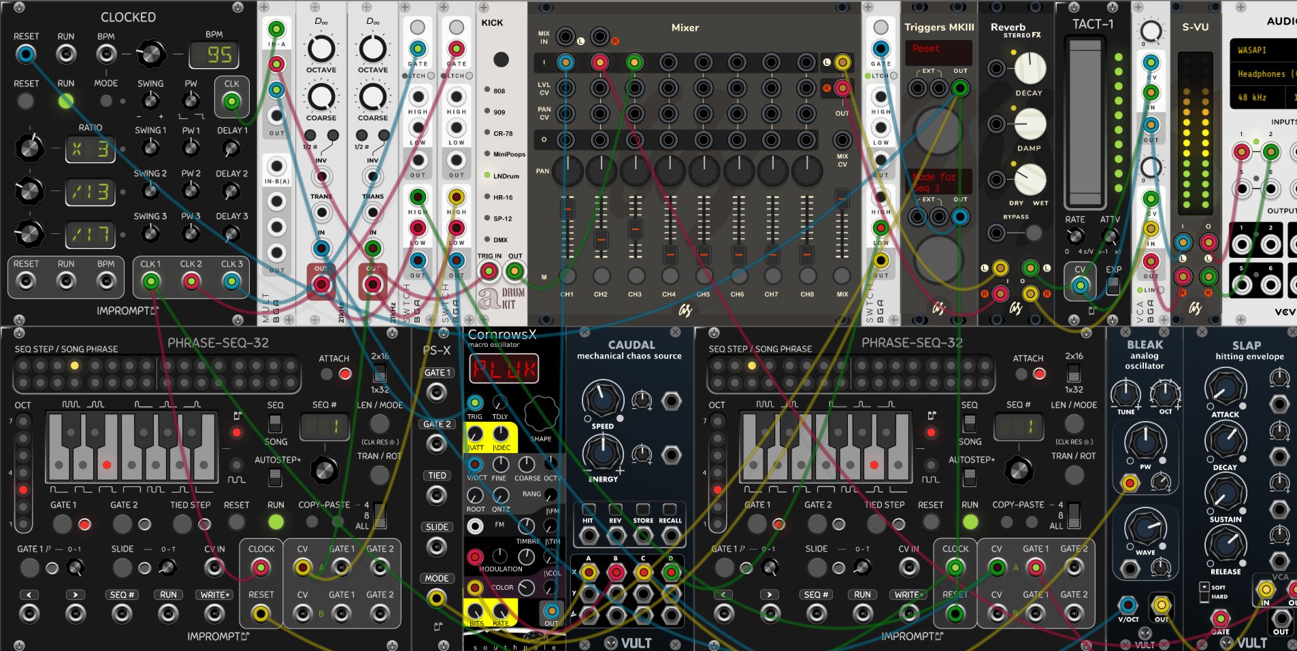Click the TRIG input jack on CornrowsX
This screenshot has height=651, width=1297.
475,403
